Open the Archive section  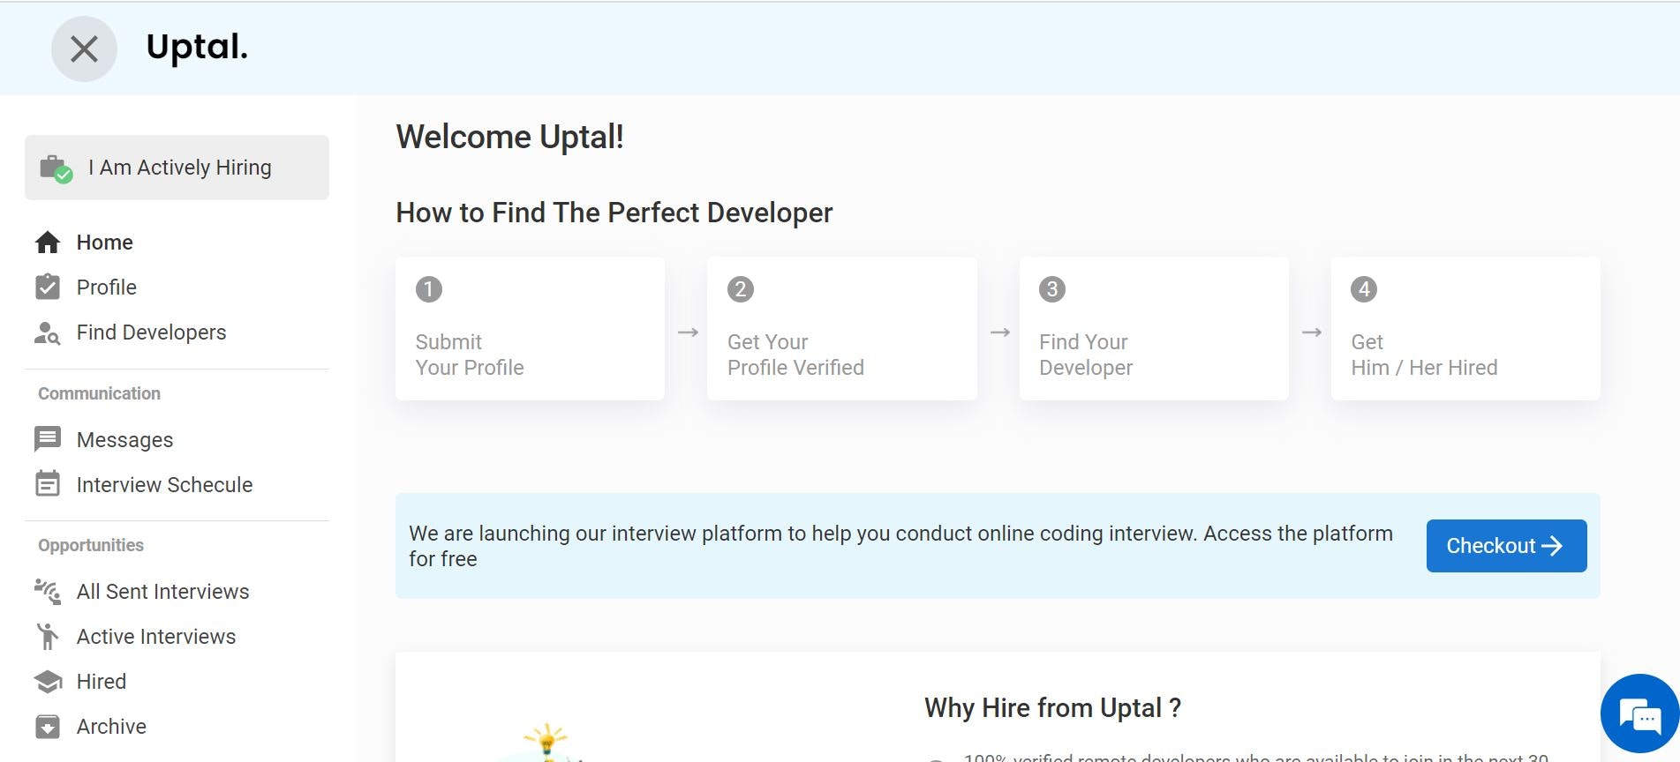click(x=112, y=727)
